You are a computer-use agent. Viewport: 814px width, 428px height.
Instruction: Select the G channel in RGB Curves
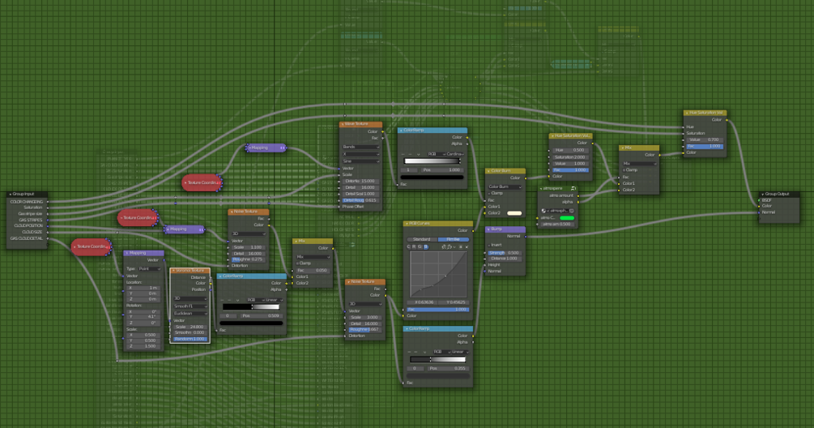coord(420,246)
